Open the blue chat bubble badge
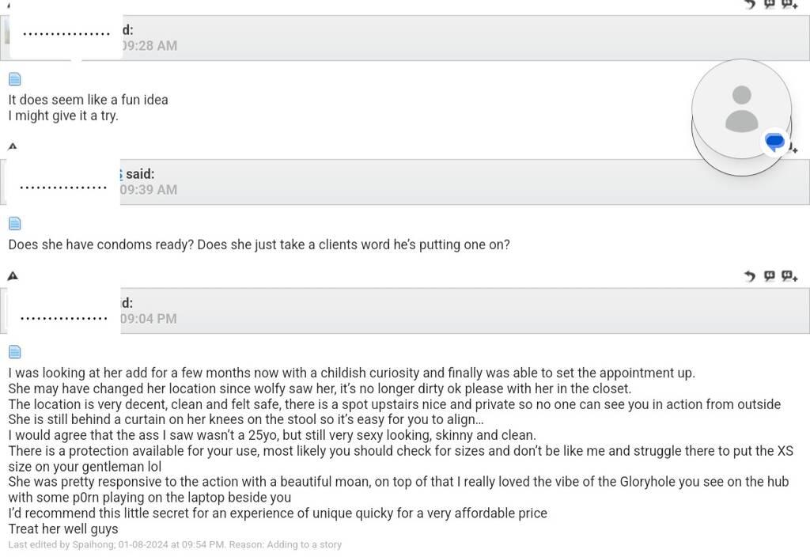Image resolution: width=810 pixels, height=557 pixels. [775, 142]
